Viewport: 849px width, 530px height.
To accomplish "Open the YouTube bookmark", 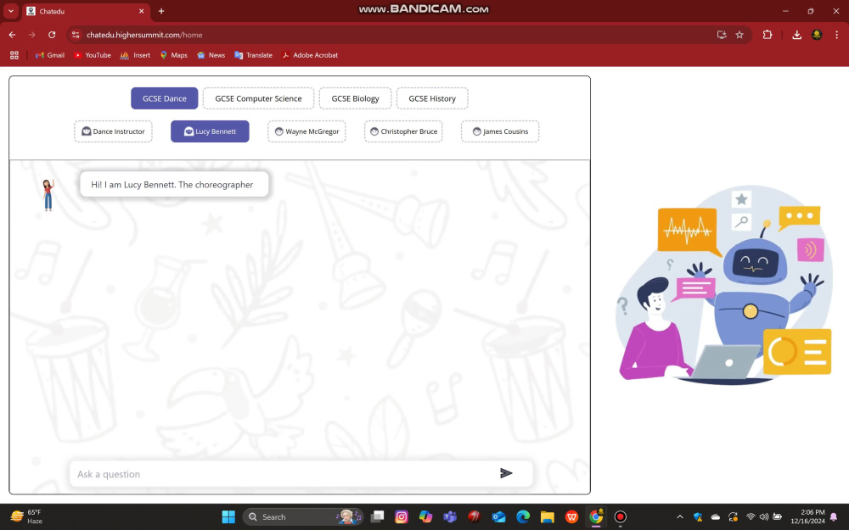I will [92, 55].
